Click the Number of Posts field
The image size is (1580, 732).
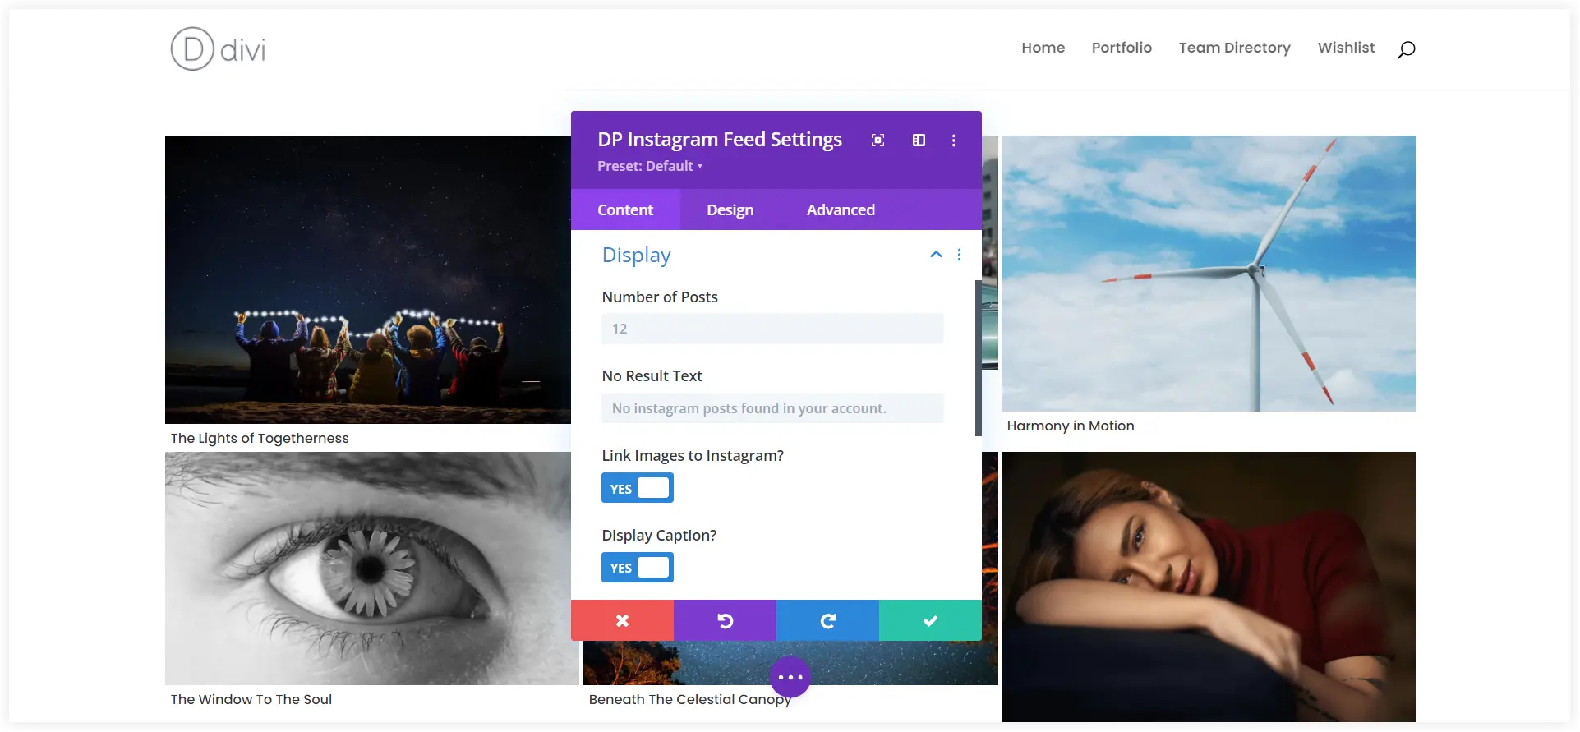click(772, 329)
